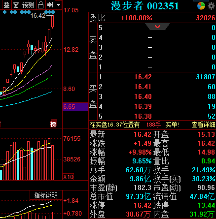Select buy level 2 price 16.41
The width and height of the screenshot is (216, 219).
tap(143, 87)
